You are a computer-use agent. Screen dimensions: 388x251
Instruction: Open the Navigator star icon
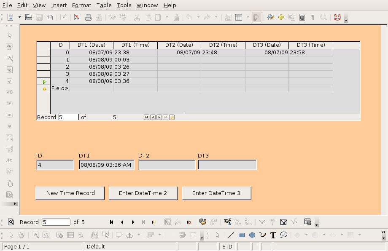tap(281, 17)
